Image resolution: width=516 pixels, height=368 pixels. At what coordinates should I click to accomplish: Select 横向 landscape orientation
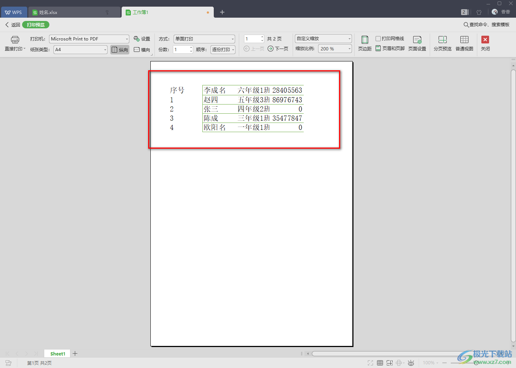point(142,50)
